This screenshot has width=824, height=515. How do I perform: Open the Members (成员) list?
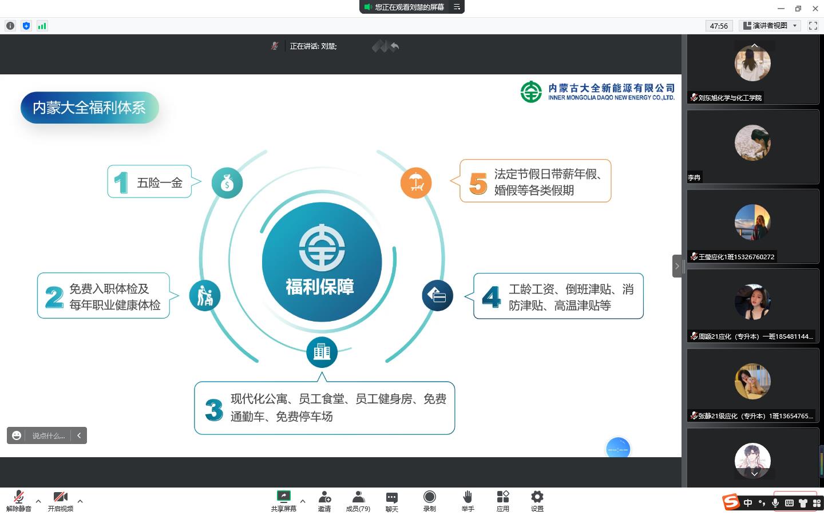click(358, 500)
